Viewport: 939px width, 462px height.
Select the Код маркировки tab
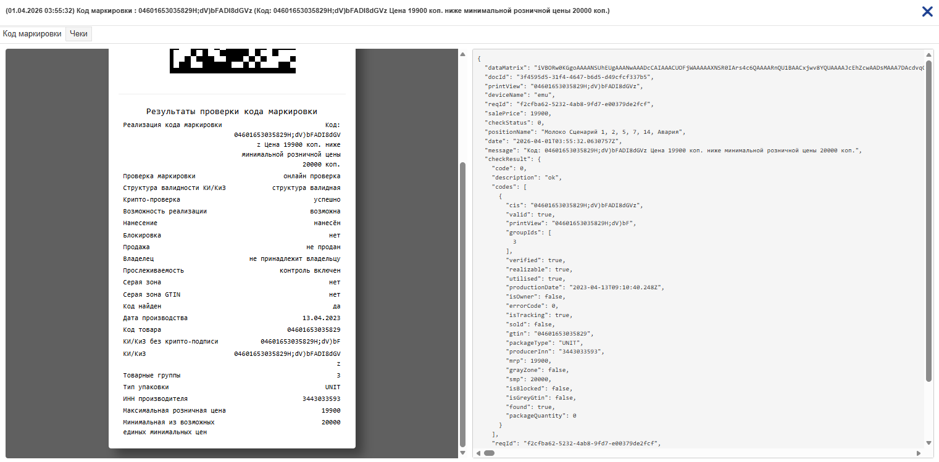point(32,34)
